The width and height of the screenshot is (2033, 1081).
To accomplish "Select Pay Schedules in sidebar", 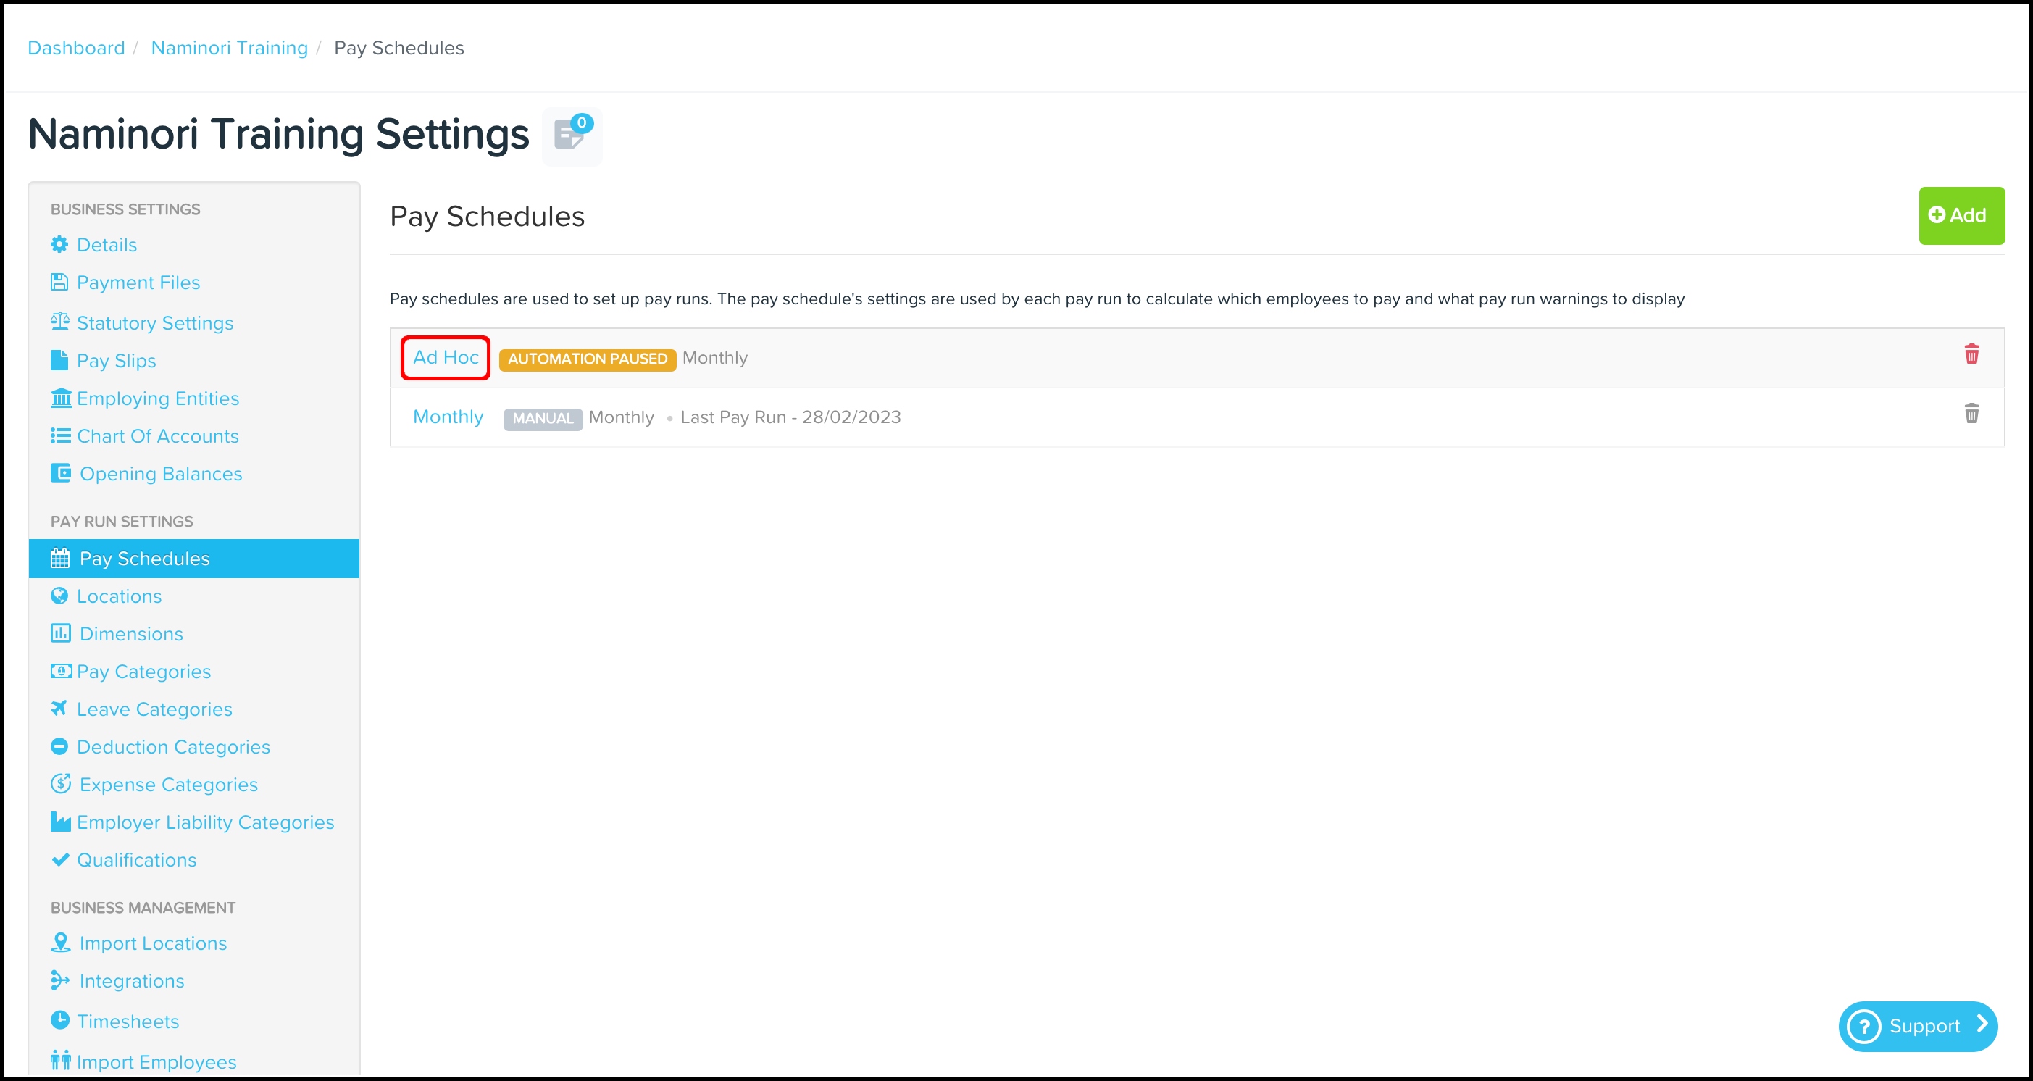I will [x=144, y=559].
